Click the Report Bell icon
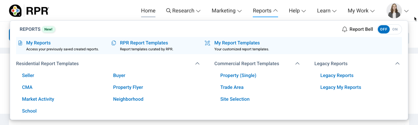418x125 pixels. pyautogui.click(x=345, y=29)
